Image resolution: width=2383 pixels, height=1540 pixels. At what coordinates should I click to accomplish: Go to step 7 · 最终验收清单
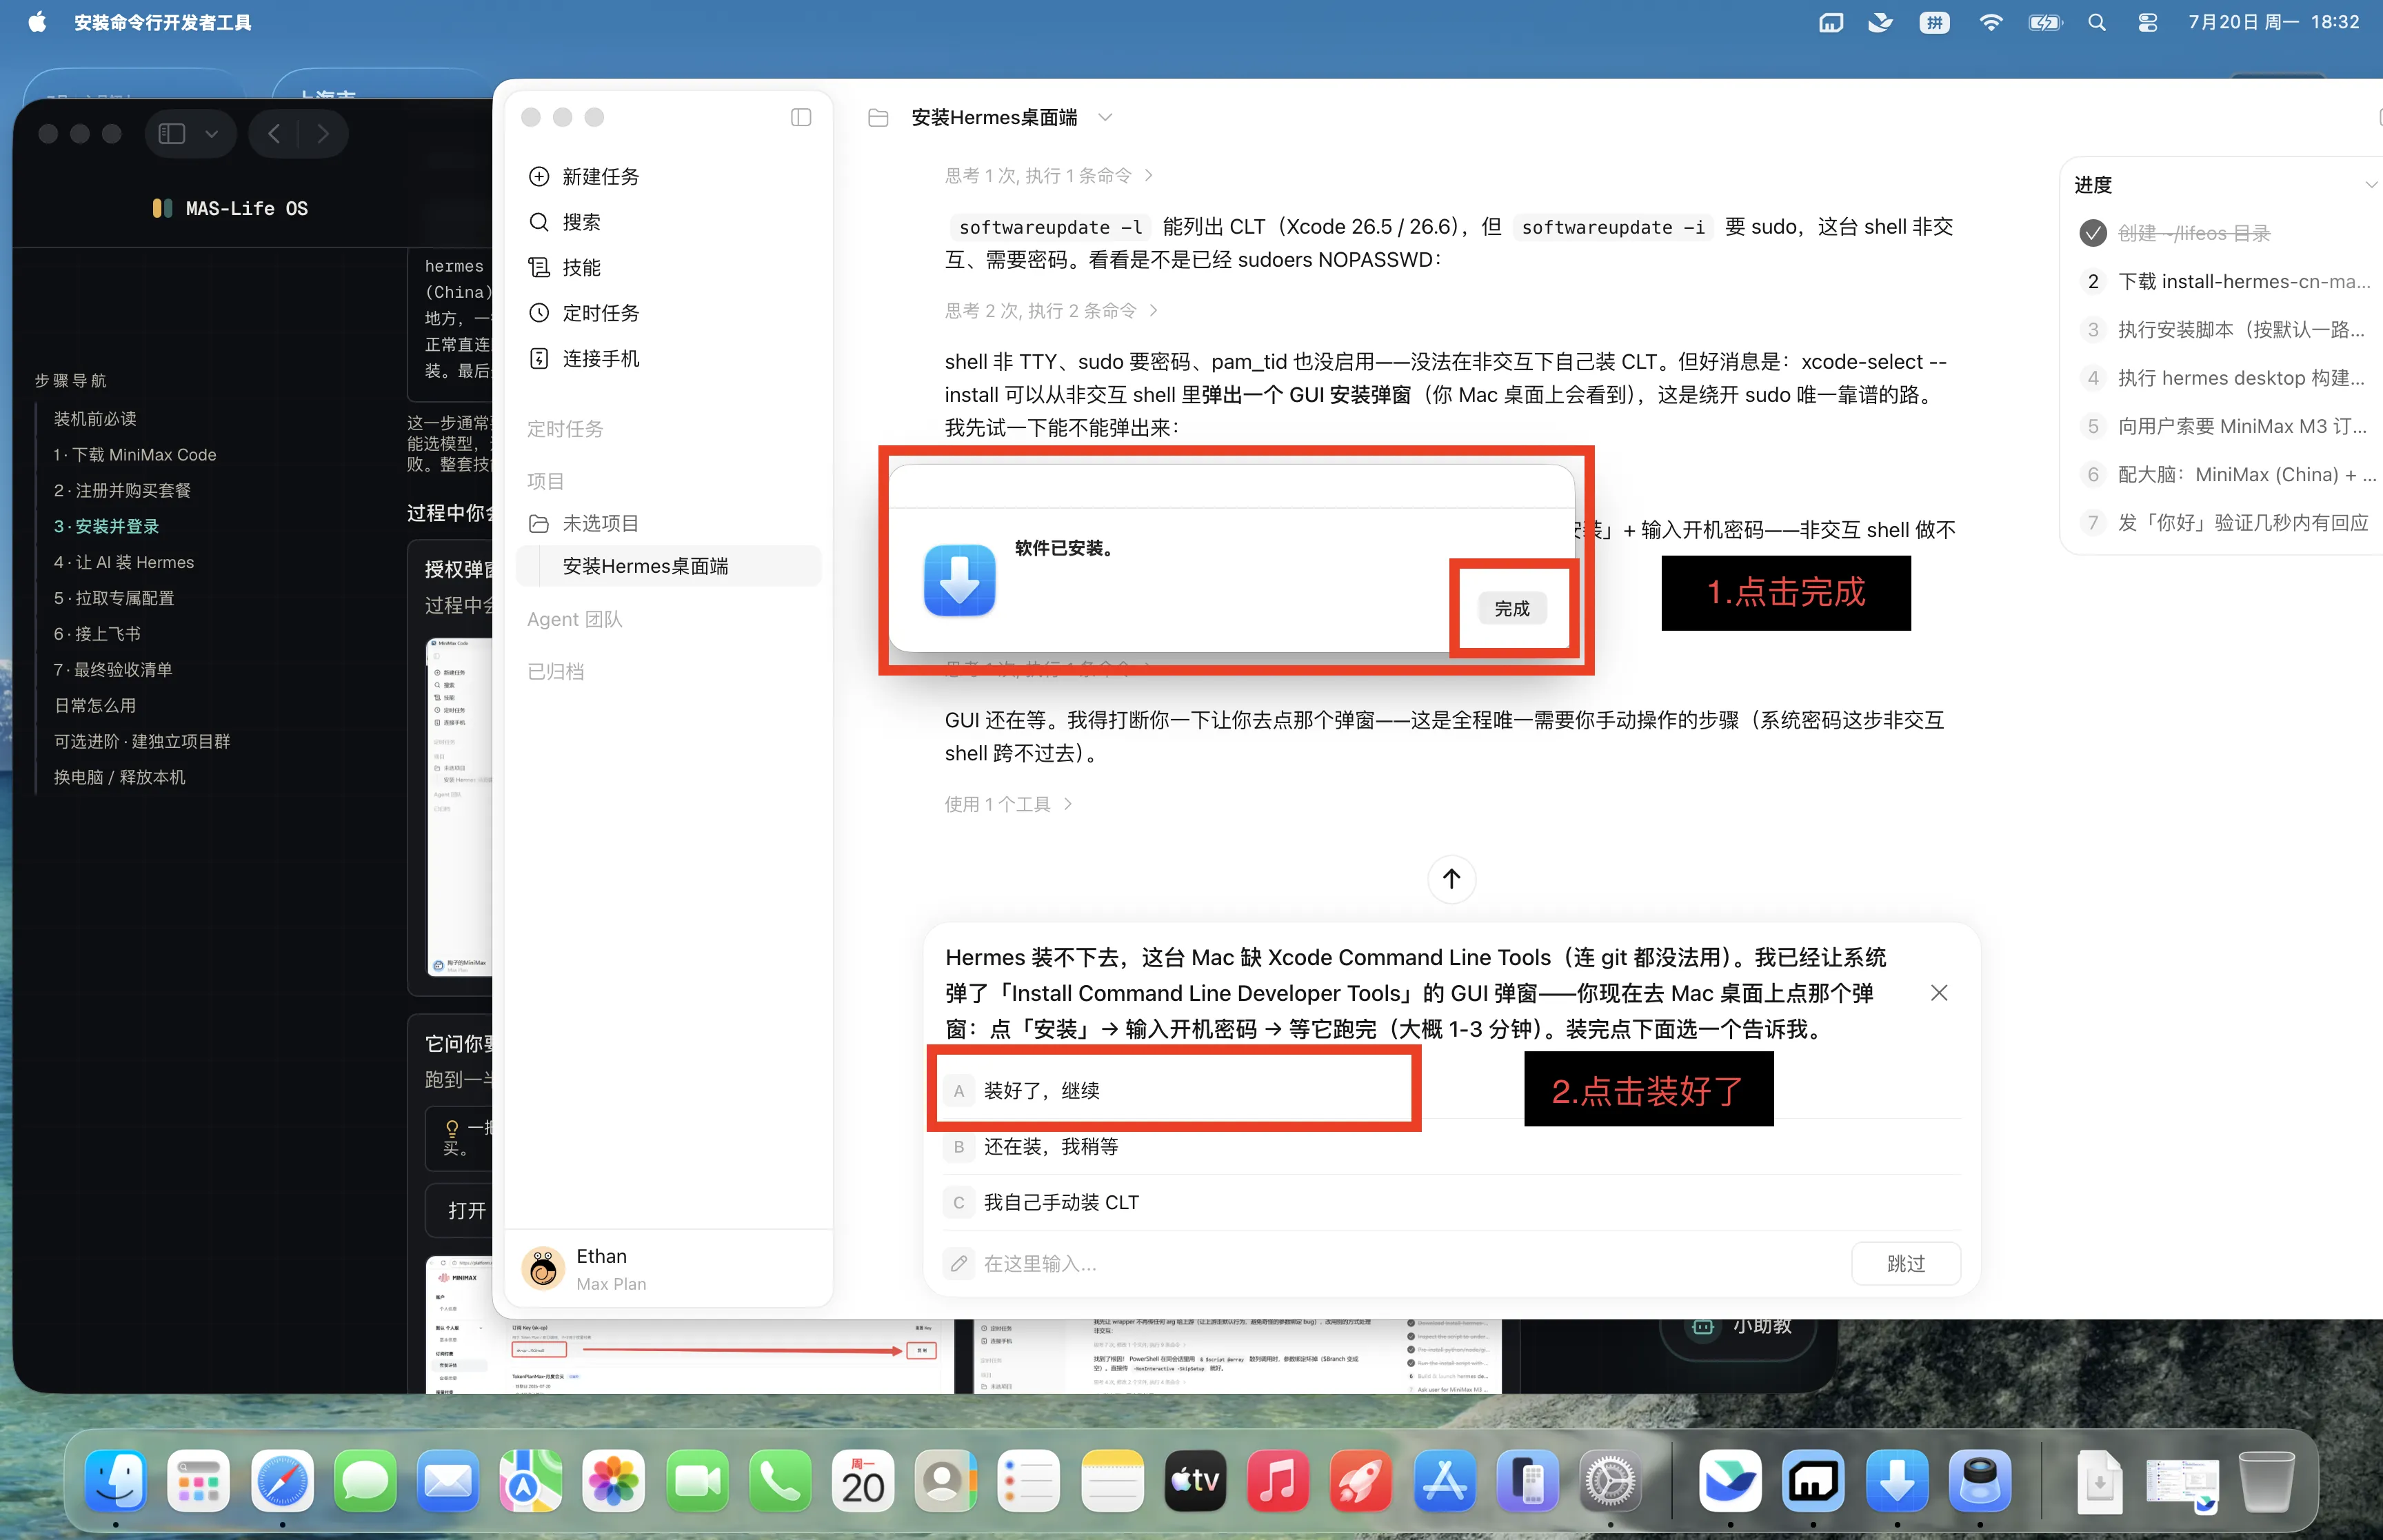[x=113, y=669]
